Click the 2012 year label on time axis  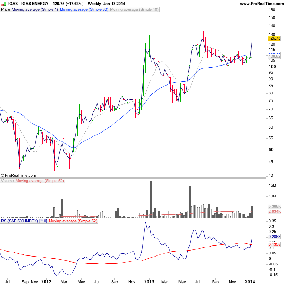coord(46,282)
